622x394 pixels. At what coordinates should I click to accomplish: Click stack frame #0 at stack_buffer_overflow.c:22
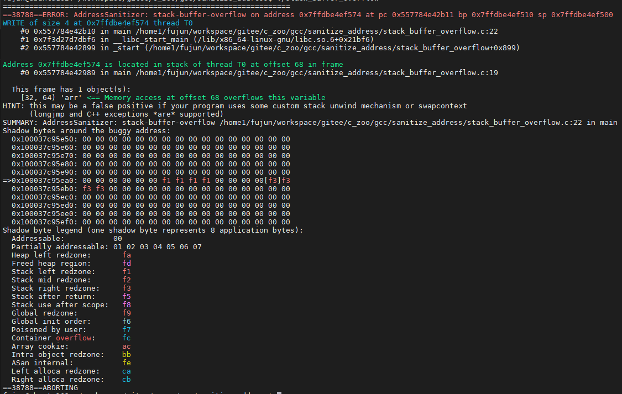[259, 31]
